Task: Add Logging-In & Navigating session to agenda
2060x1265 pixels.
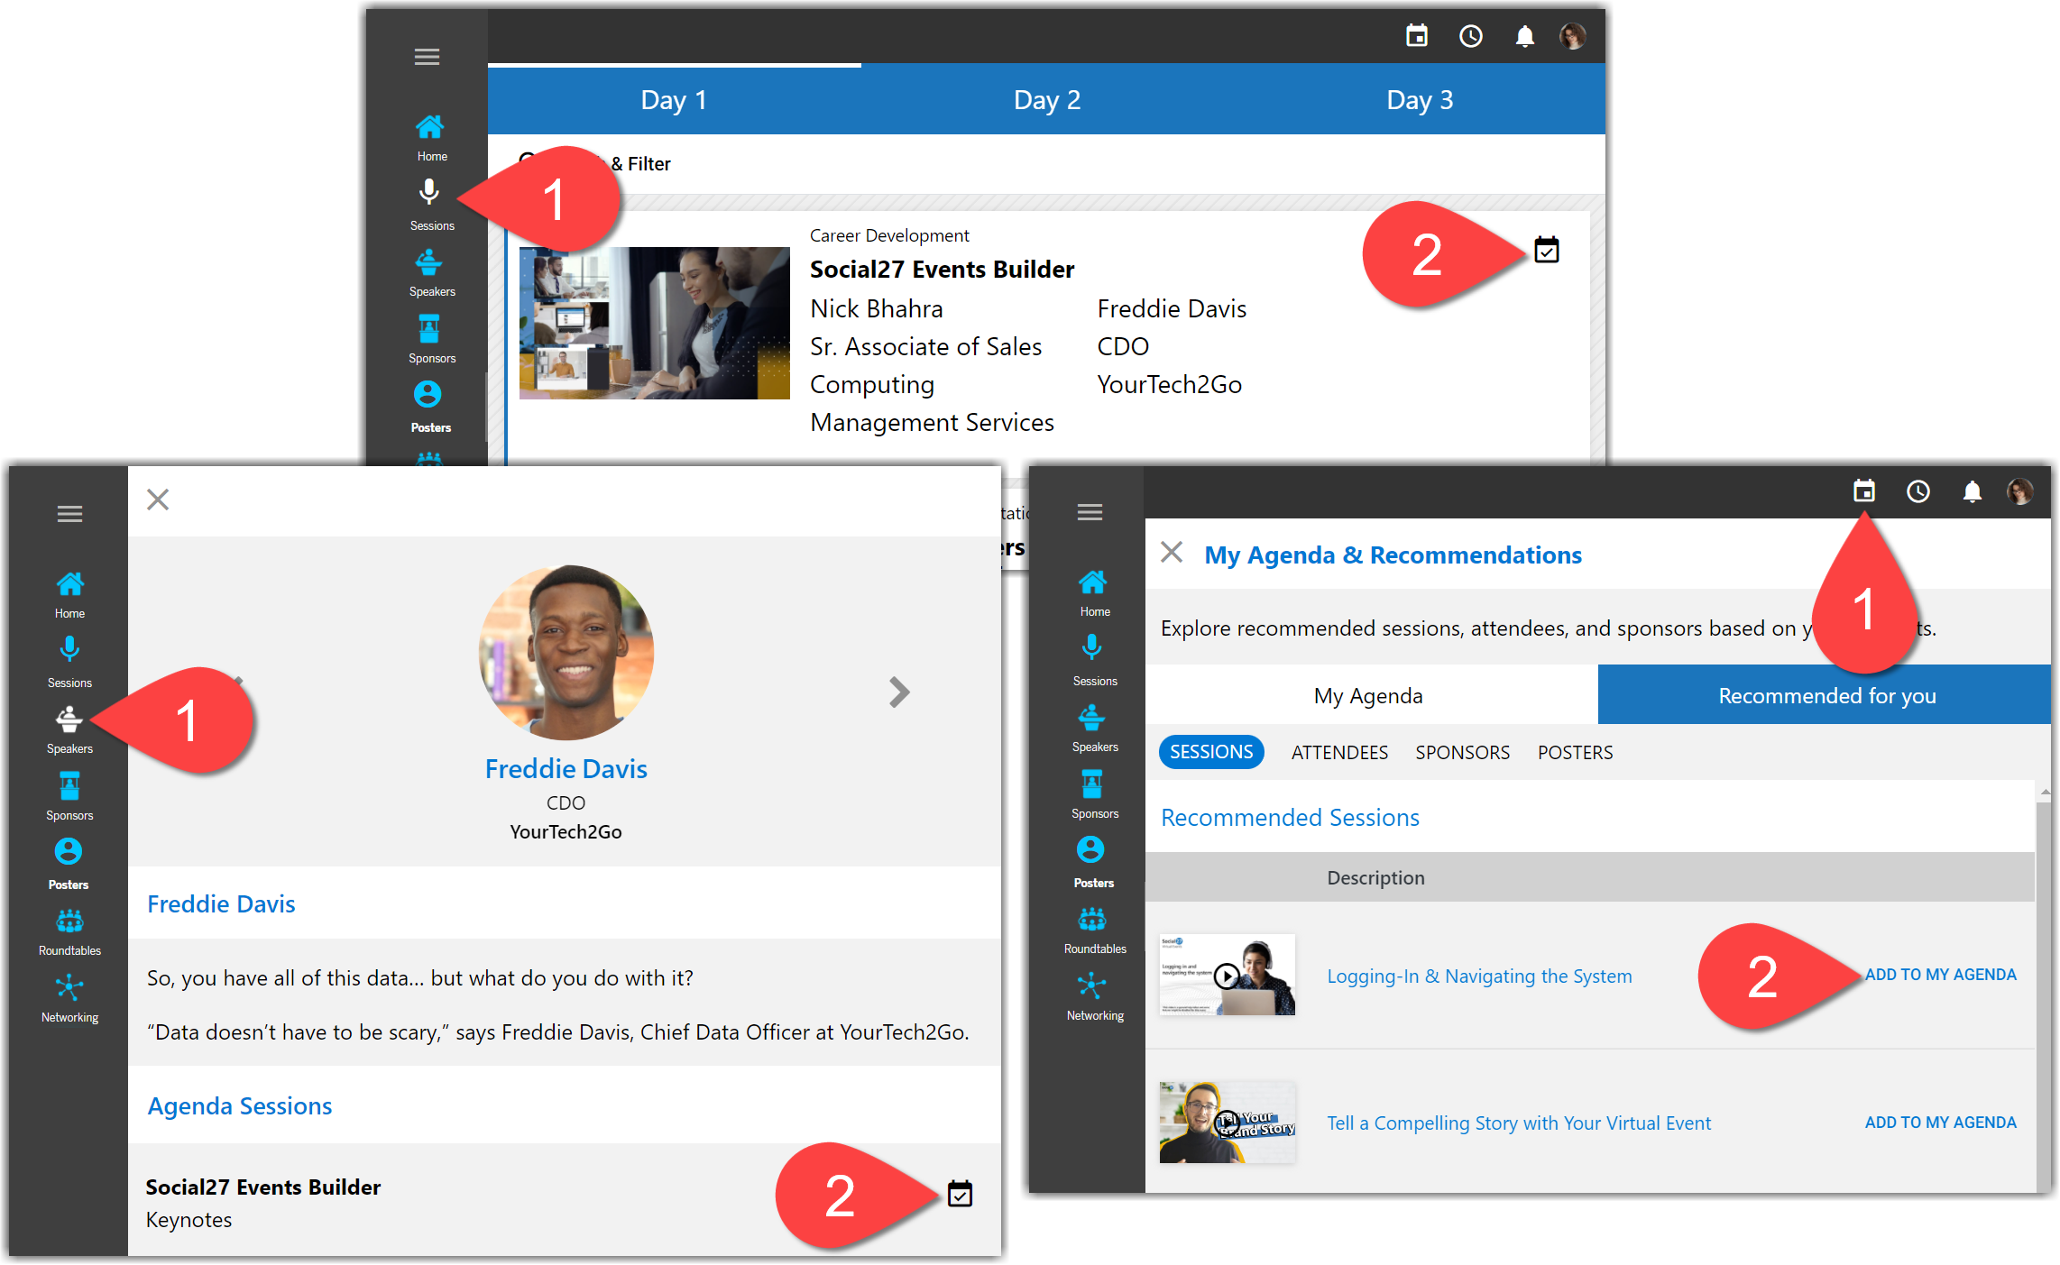Action: [x=1939, y=975]
